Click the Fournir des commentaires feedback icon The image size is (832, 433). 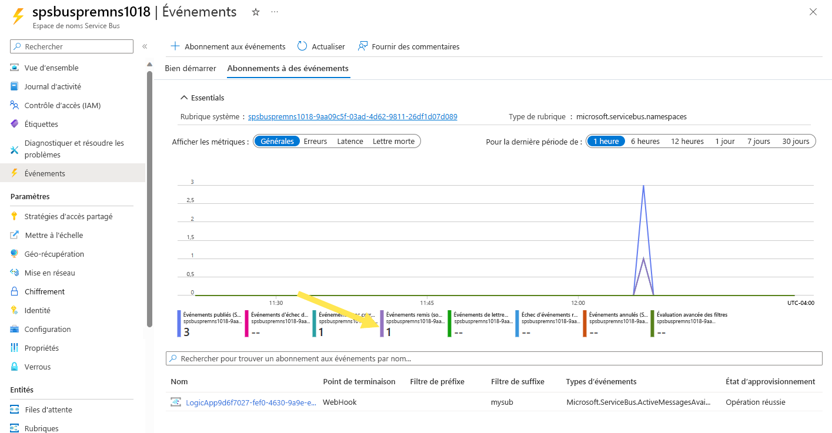point(363,46)
